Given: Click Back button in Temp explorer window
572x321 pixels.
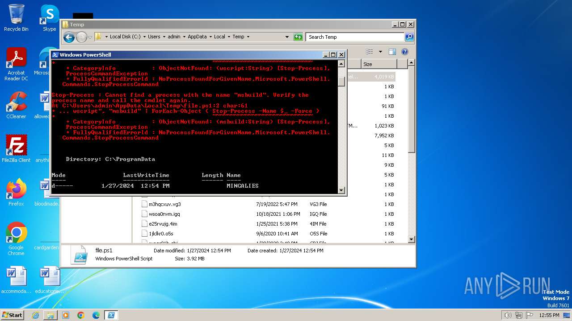Looking at the screenshot, I should pyautogui.click(x=69, y=37).
